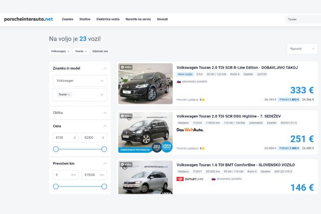This screenshot has height=214, width=321.
Task: Click the 146 € monthly price
Action: tap(302, 188)
